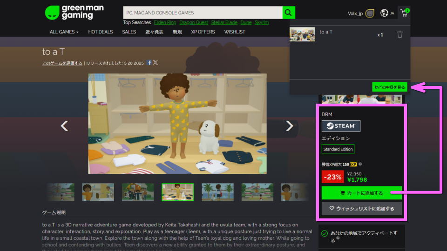Click the Volx_jp username

(x=355, y=13)
